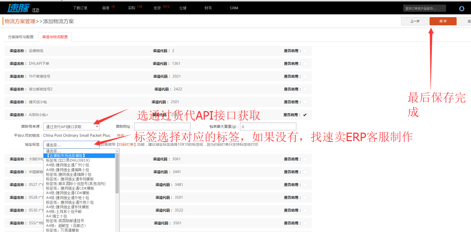
Task: Choose 标签纸:英国联邮通挂号 option
Action: tap(79, 221)
